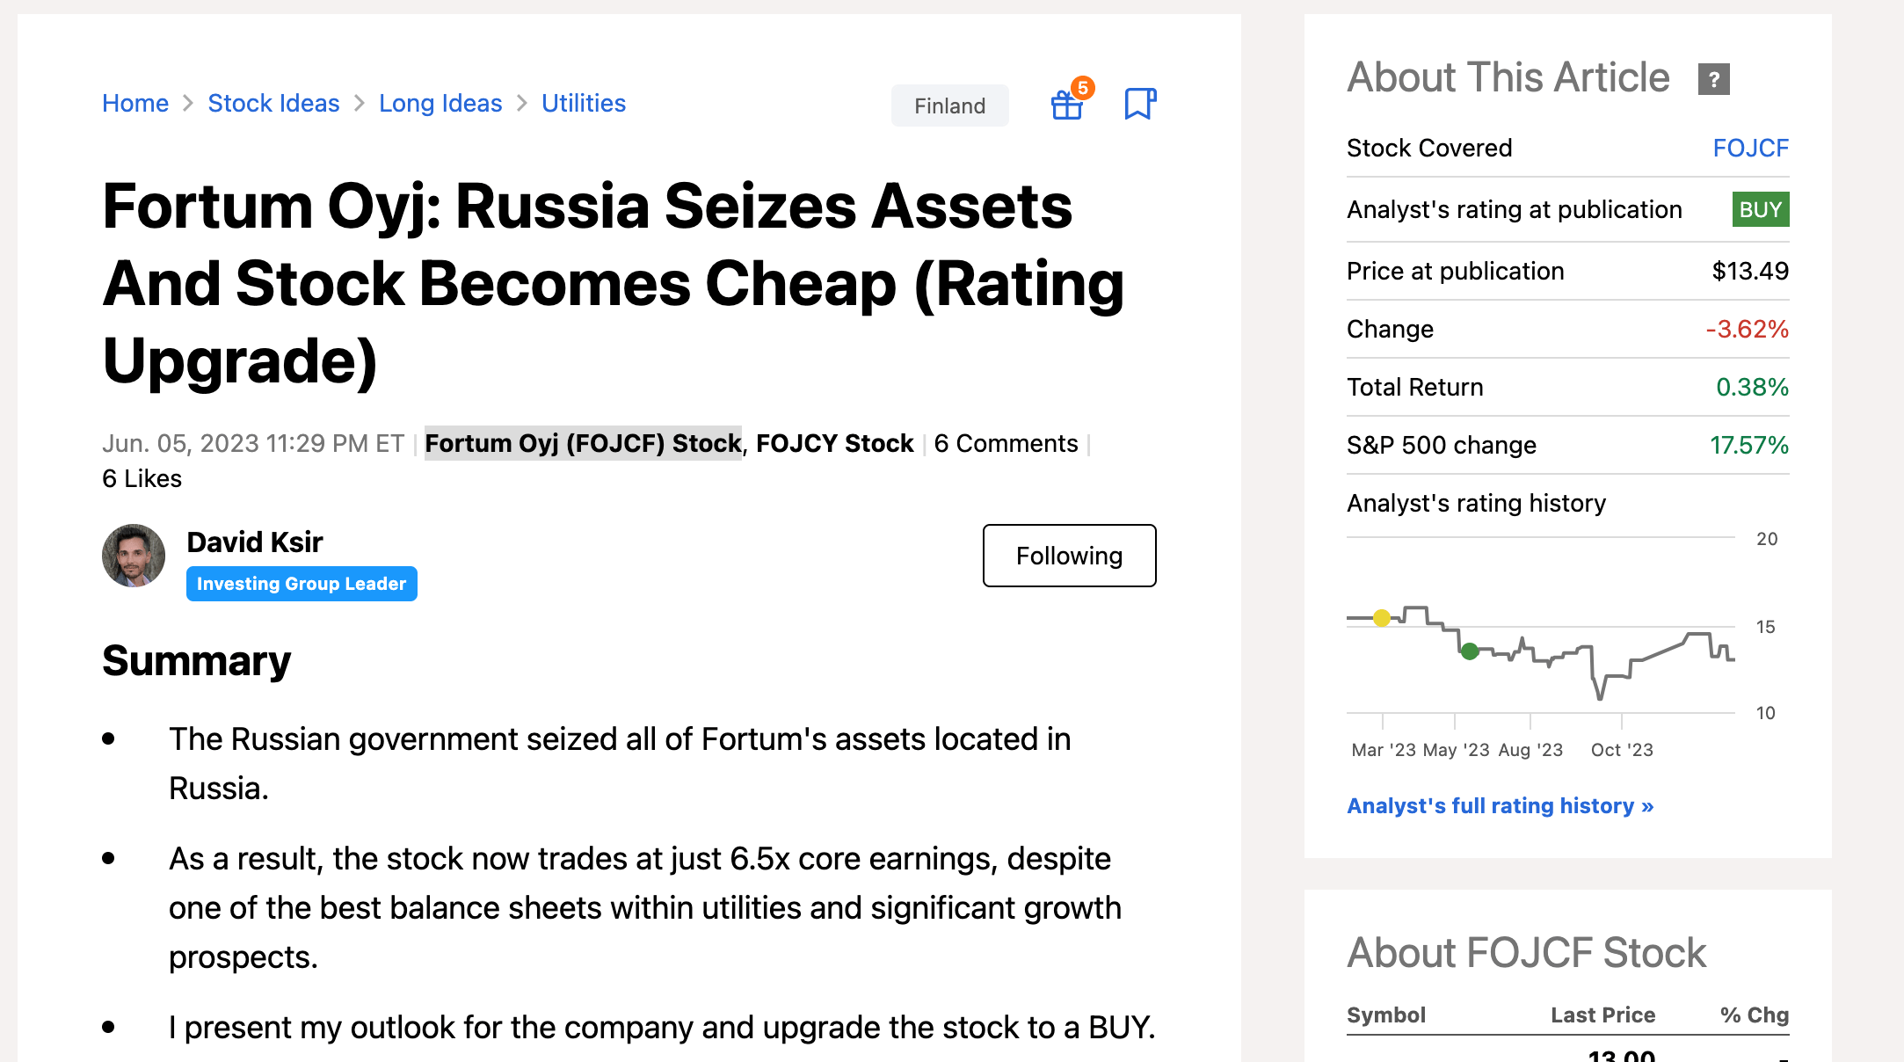Image resolution: width=1904 pixels, height=1062 pixels.
Task: Click the Finland tag
Action: 949,105
